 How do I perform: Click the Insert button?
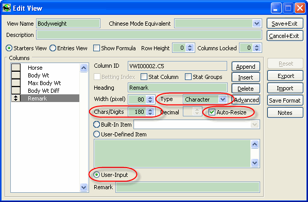tap(246, 77)
